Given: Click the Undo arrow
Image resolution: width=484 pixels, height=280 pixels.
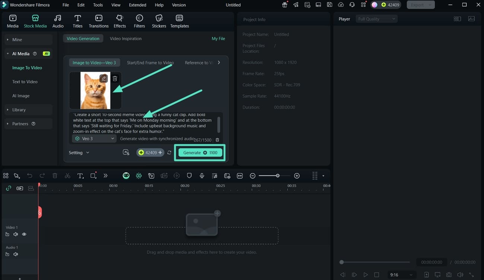Looking at the screenshot, I should [29, 176].
